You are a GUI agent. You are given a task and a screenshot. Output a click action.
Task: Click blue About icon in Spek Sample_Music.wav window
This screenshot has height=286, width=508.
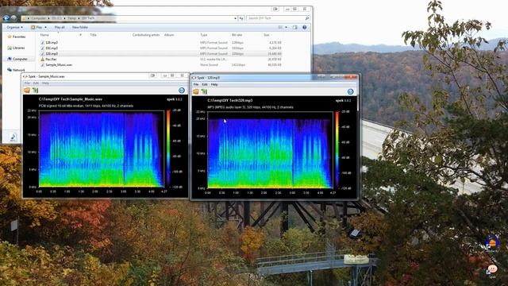(x=182, y=91)
